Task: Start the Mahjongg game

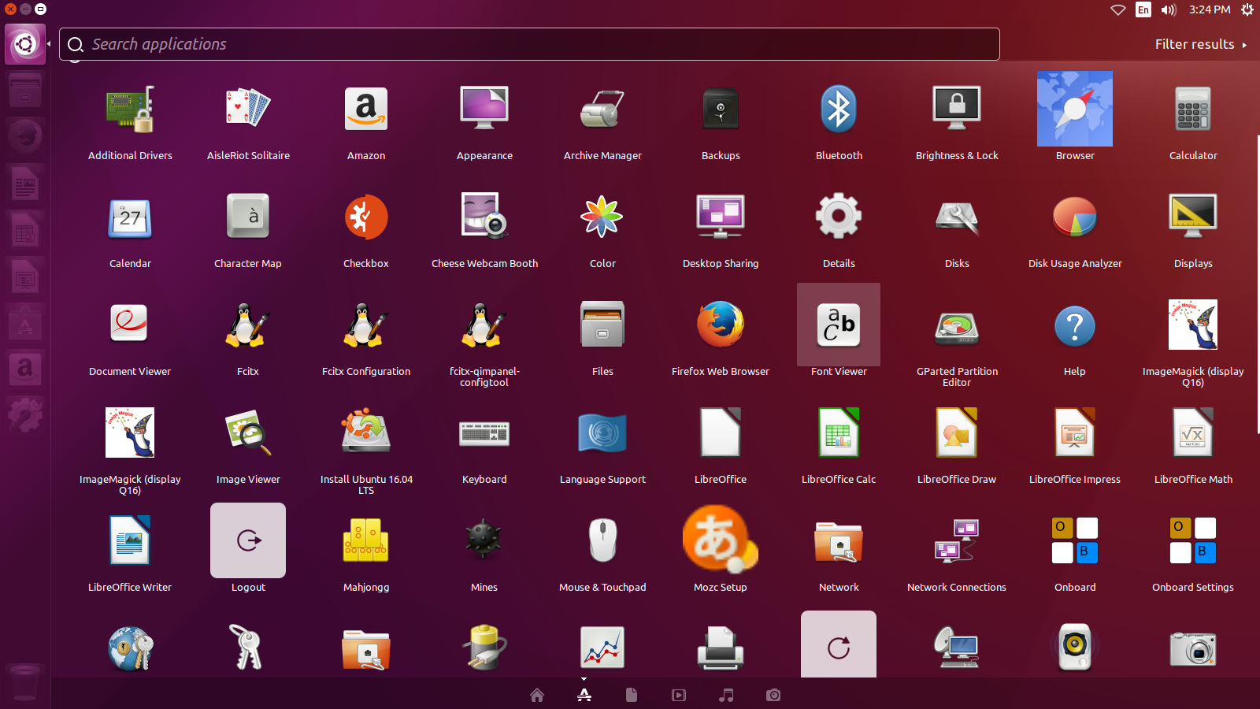Action: click(x=366, y=540)
